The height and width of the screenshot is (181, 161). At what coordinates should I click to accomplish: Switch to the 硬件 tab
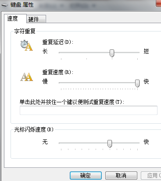click(x=36, y=19)
